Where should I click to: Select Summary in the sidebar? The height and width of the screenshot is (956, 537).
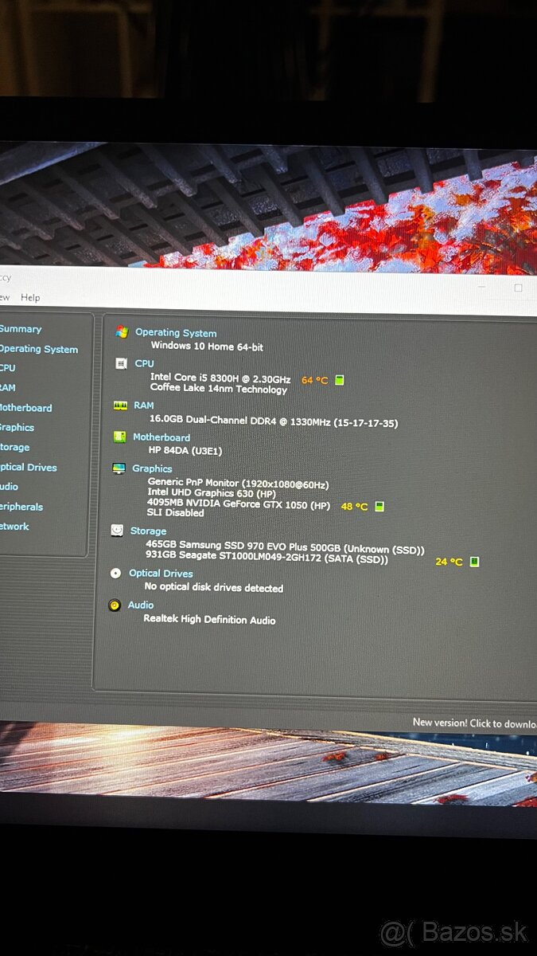tap(21, 329)
